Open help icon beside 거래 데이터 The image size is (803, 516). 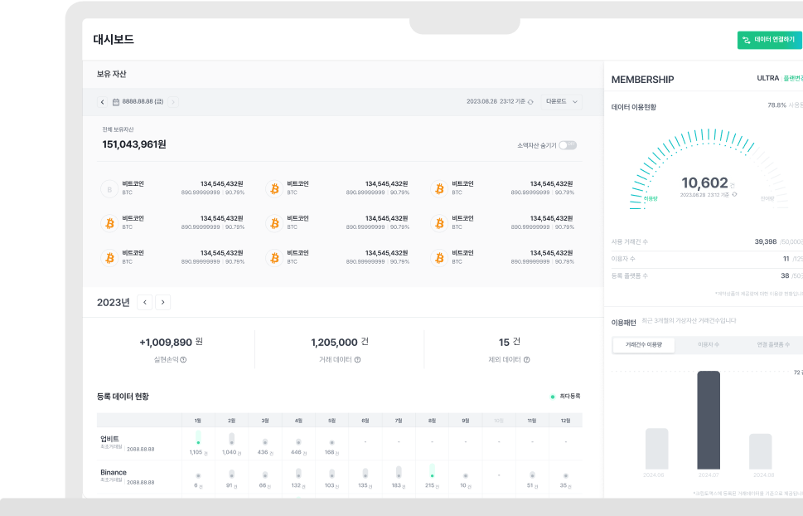pyautogui.click(x=357, y=359)
